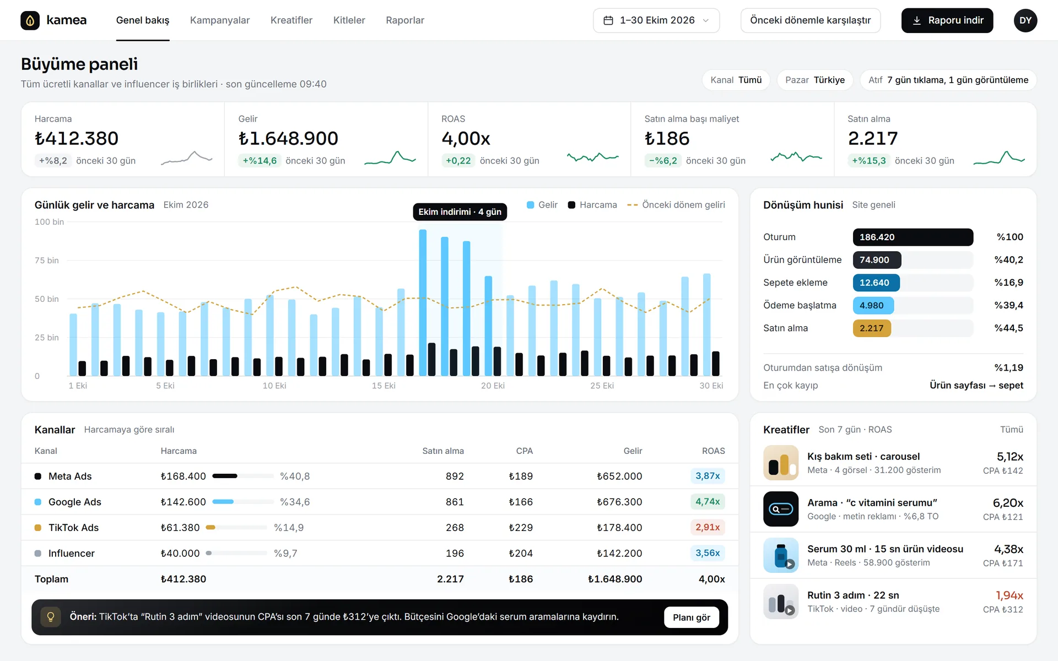Click the ROAS card sparkline
Viewport: 1058px width, 661px height.
[593, 158]
